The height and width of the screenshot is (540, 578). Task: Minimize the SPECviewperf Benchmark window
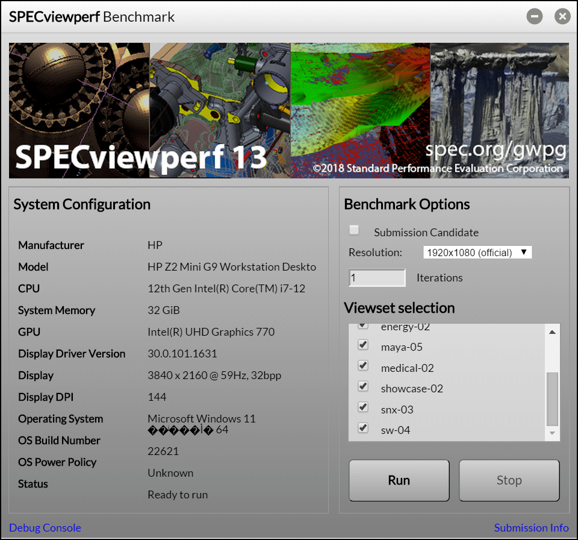(x=535, y=16)
